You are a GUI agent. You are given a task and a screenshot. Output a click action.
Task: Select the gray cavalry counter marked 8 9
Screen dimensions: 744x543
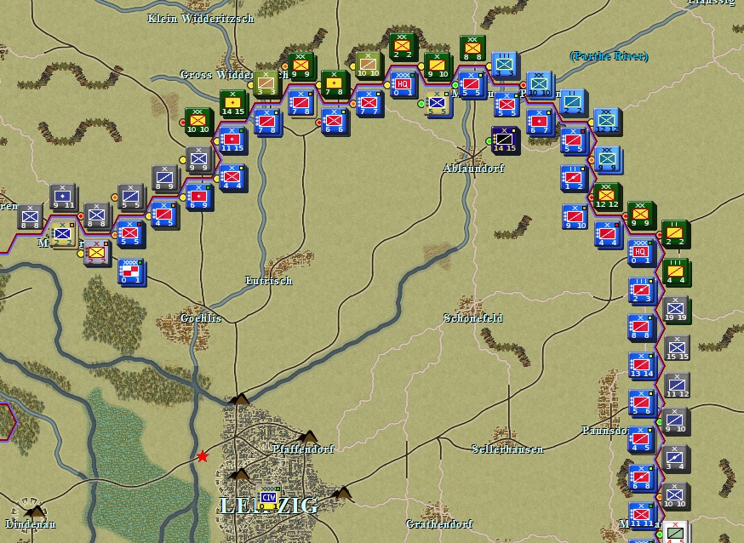164,179
